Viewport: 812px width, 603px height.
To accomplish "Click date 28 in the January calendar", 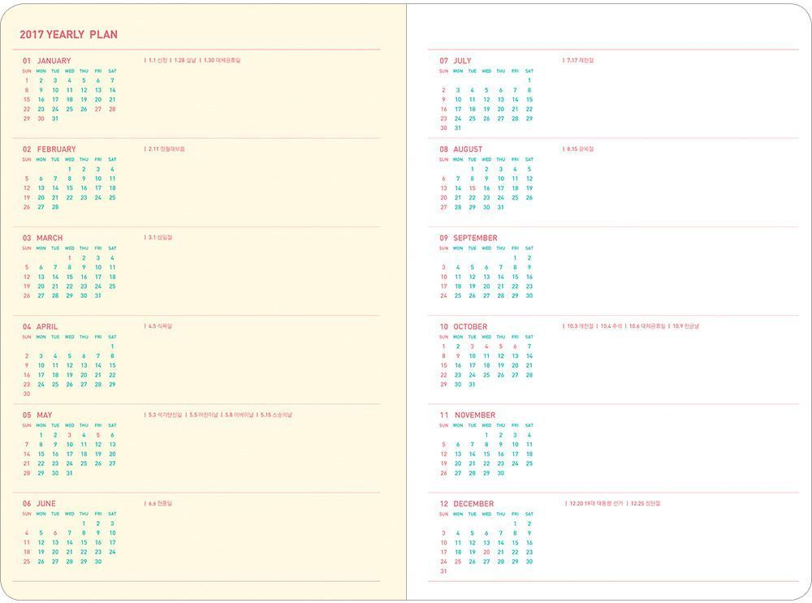I will click(112, 109).
